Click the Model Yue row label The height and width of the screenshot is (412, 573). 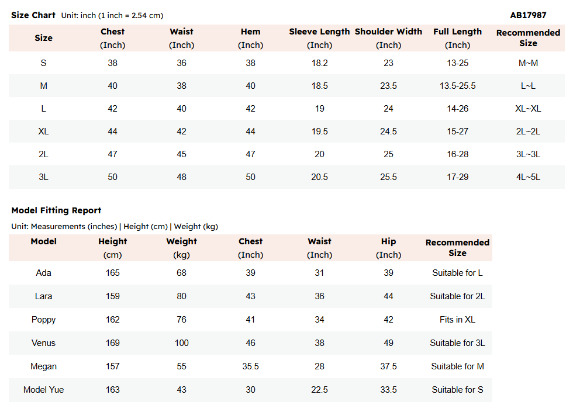tap(43, 390)
